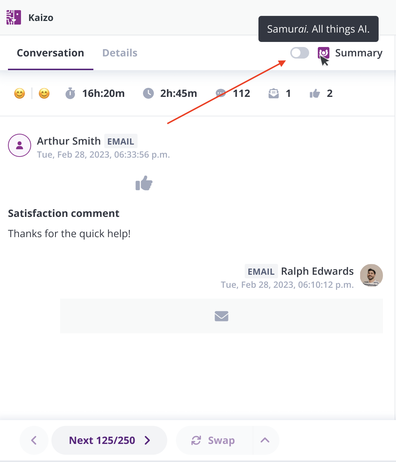
Task: Click the chat bubble icon showing 112
Action: pos(221,93)
